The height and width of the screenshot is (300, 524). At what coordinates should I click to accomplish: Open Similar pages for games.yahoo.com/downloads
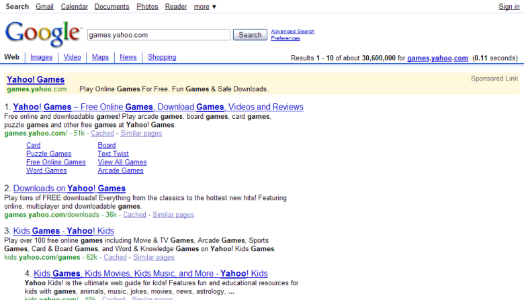tap(173, 215)
